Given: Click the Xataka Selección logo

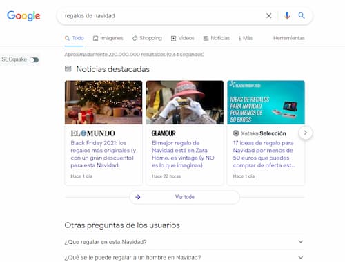Looking at the screenshot, I should (259, 133).
